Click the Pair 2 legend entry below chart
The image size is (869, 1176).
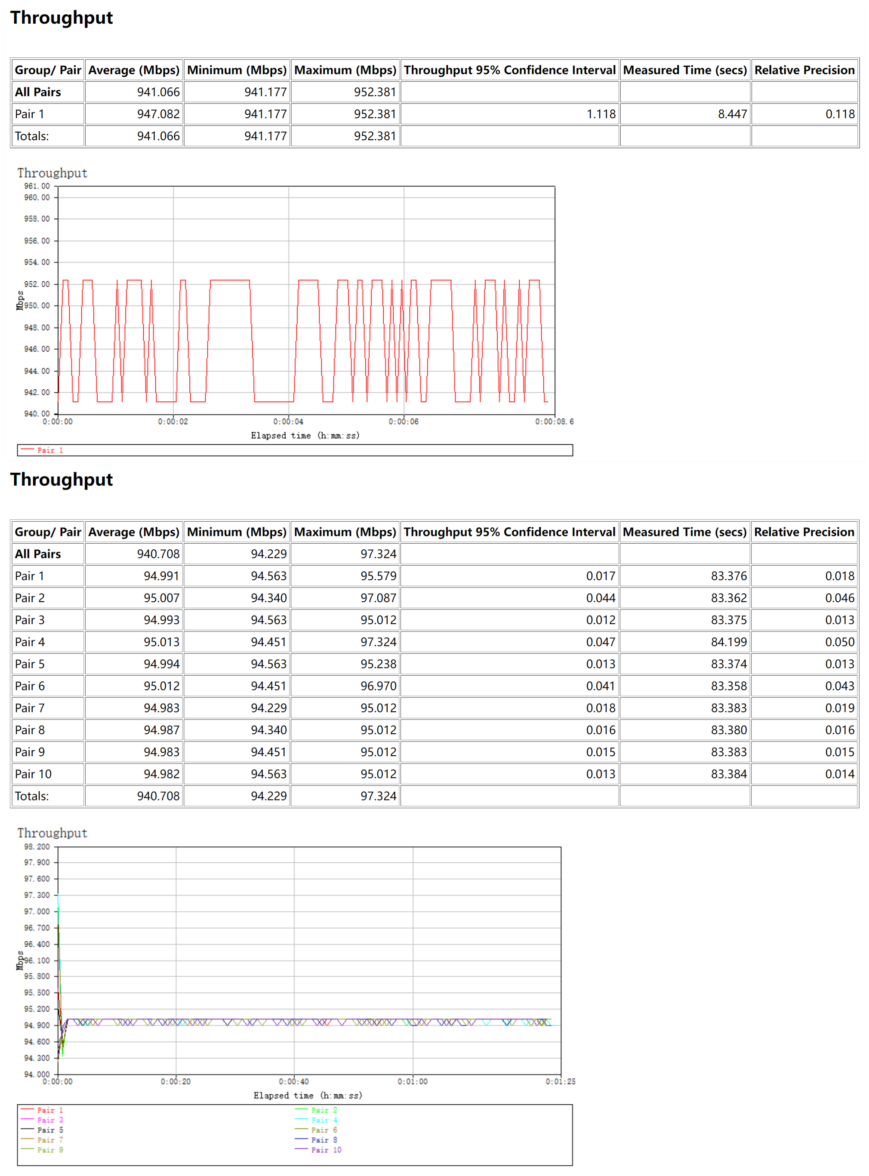pos(316,1110)
